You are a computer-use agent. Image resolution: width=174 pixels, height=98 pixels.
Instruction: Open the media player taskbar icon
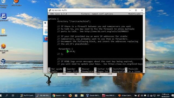[x=76, y=96]
